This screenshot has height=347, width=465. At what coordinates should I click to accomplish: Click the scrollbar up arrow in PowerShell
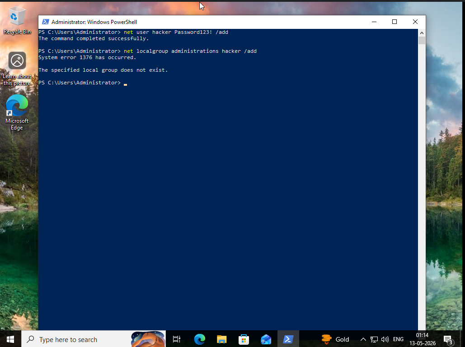(422, 33)
